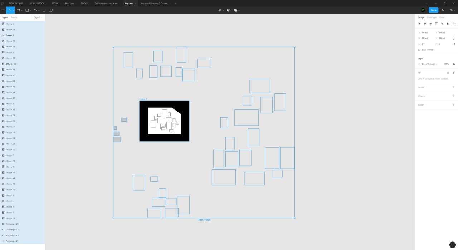Click the X position field

[x=425, y=32]
